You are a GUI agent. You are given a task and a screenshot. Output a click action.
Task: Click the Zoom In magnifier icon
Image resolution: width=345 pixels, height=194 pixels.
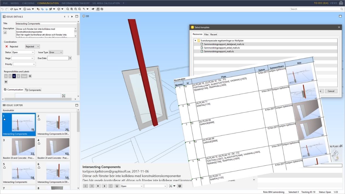(x=71, y=9)
